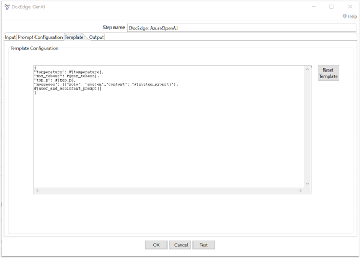This screenshot has width=360, height=258.
Task: Close the DocEdge GenAI dialog window
Action: pos(349,7)
